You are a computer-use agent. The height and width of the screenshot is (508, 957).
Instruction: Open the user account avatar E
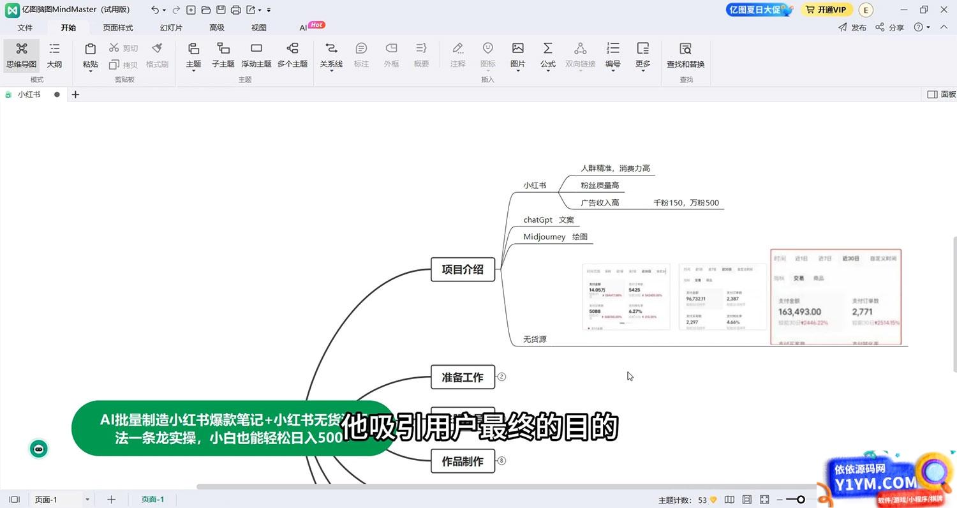coord(866,10)
